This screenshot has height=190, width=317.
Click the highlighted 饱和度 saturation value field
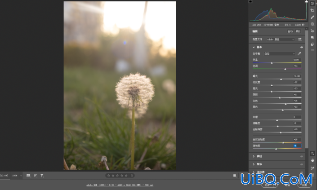[297, 146]
